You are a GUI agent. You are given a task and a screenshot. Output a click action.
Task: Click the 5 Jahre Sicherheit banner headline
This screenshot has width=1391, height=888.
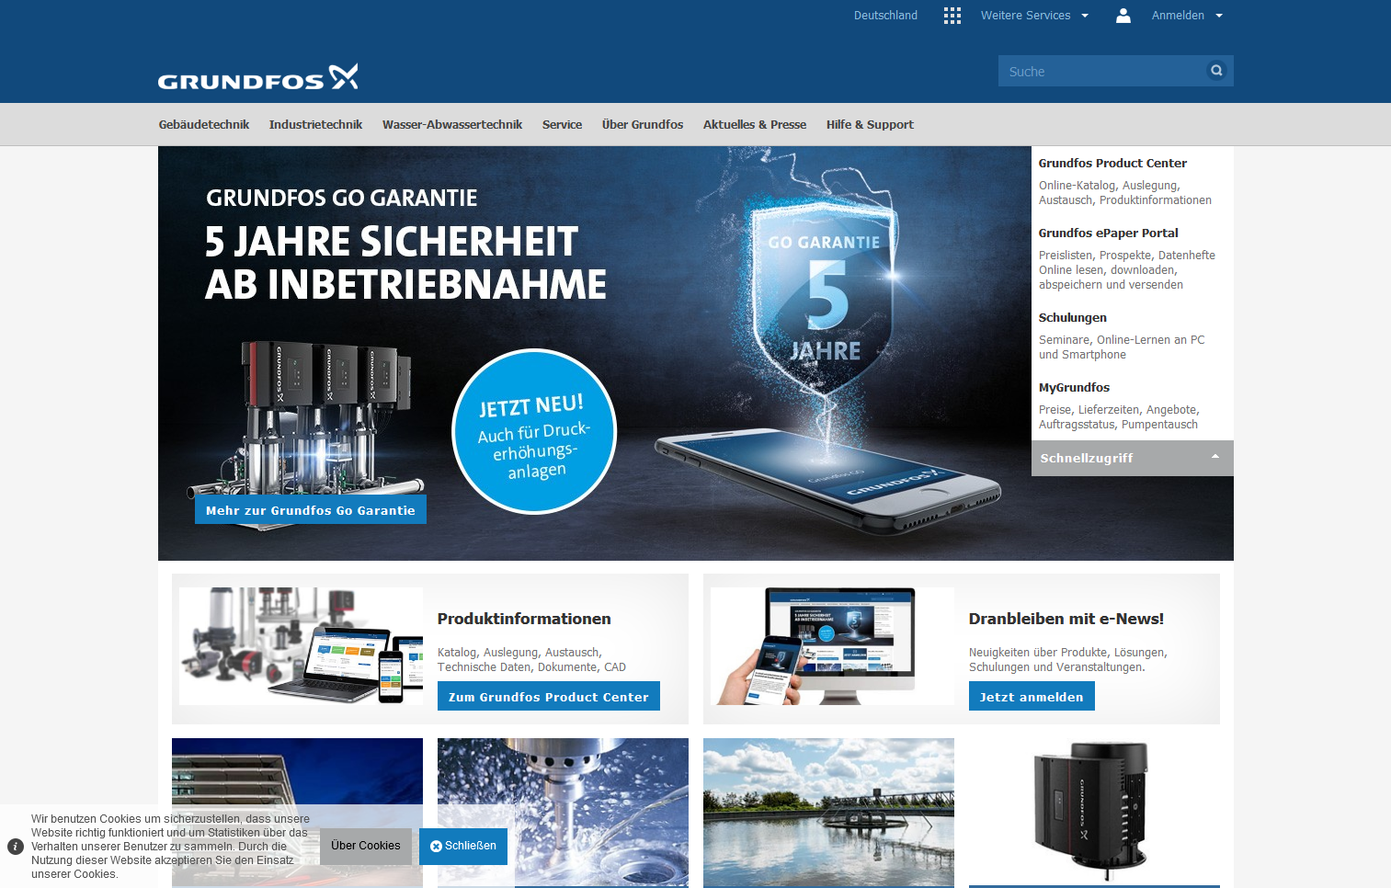pyautogui.click(x=405, y=263)
